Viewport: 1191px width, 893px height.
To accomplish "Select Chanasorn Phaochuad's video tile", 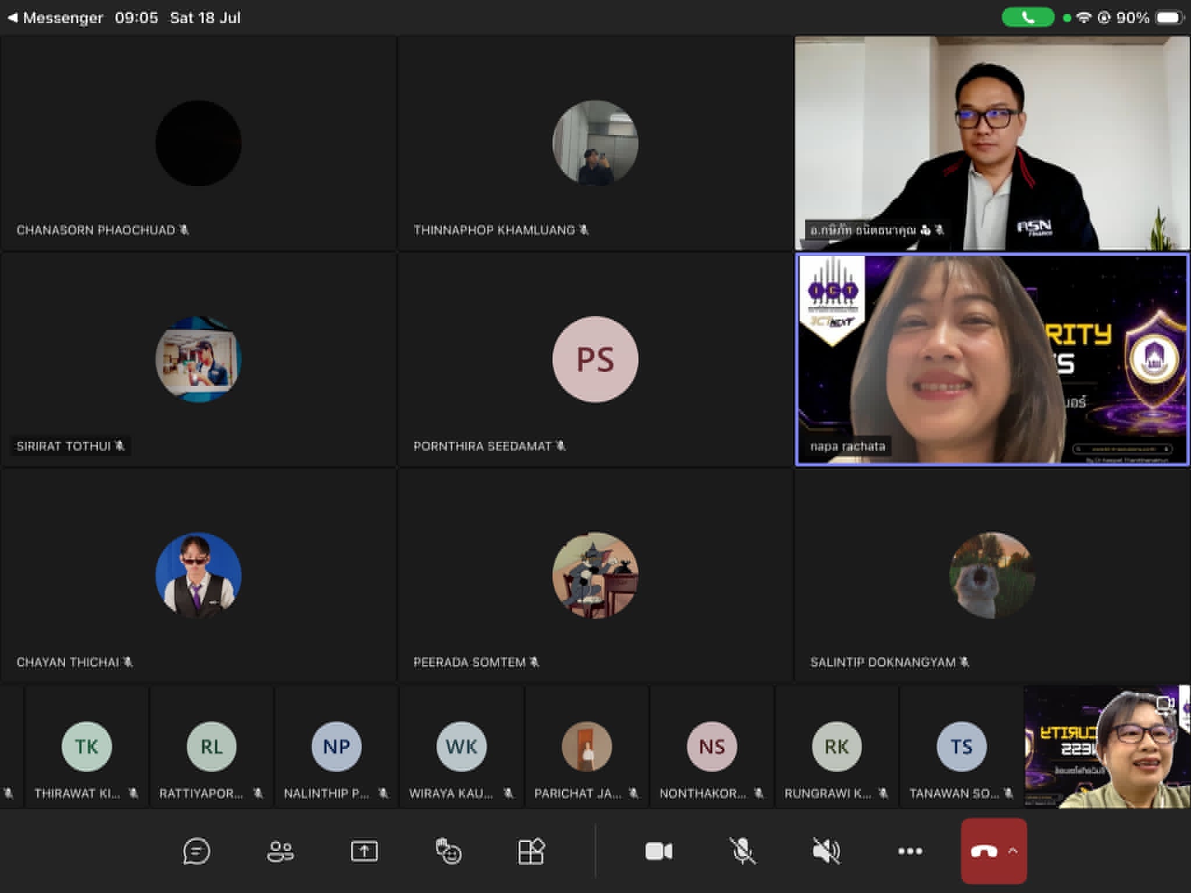I will coord(198,143).
